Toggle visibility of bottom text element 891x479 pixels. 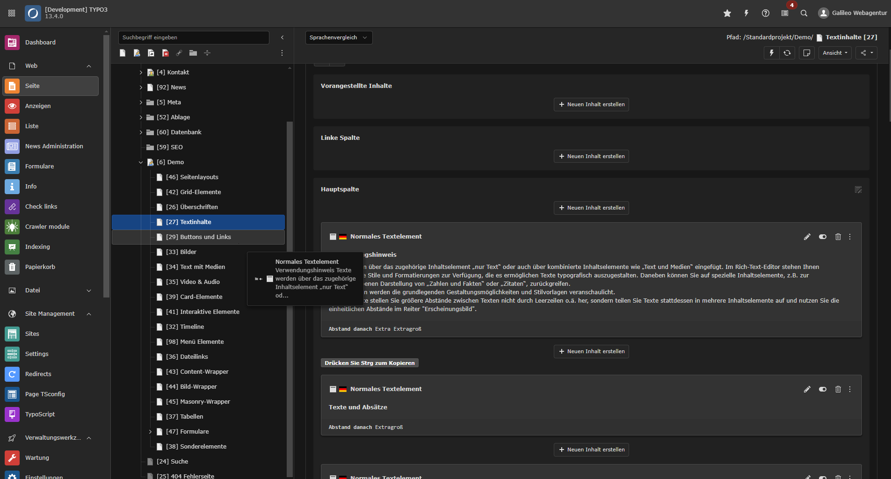(x=822, y=477)
